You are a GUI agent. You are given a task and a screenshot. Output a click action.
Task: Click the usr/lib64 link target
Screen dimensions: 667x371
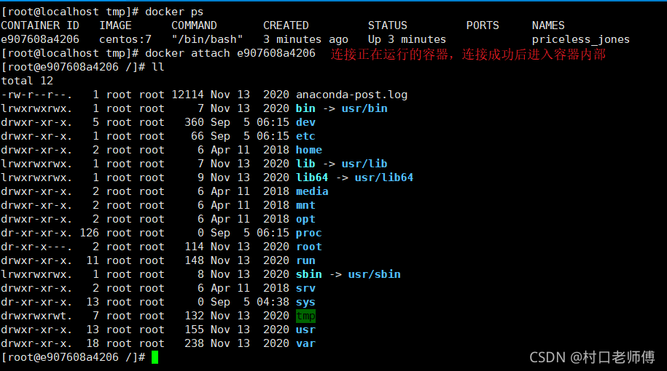coord(384,177)
